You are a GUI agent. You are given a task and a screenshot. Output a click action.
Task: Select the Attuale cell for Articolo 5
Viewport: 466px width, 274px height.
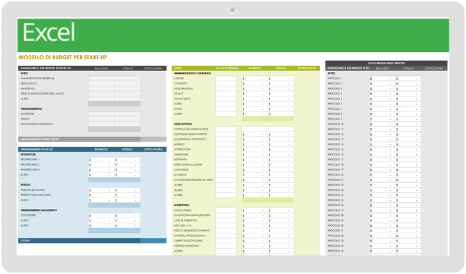pos(408,98)
